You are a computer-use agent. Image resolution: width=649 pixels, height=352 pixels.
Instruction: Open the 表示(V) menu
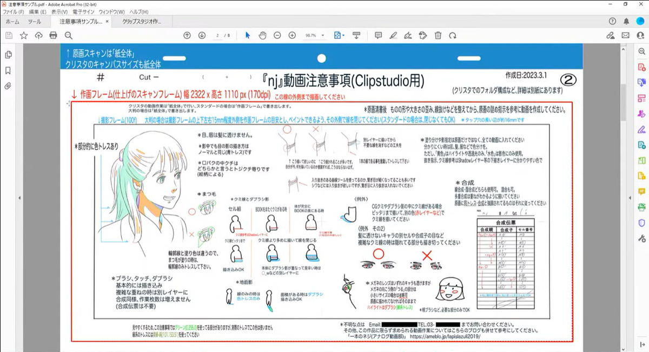59,11
